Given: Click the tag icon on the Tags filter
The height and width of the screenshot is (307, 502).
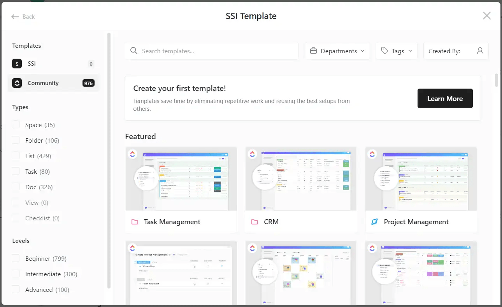Looking at the screenshot, I should (385, 51).
